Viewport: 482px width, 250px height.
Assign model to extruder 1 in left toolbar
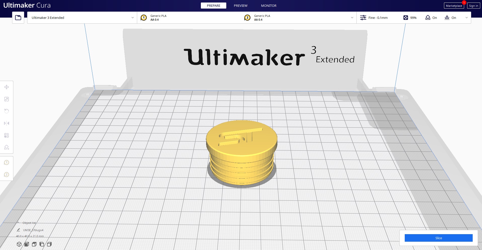[x=7, y=162]
